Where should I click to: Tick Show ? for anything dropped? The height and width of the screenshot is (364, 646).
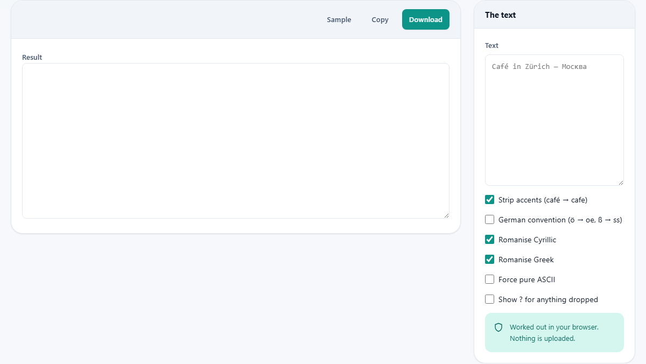pyautogui.click(x=489, y=299)
